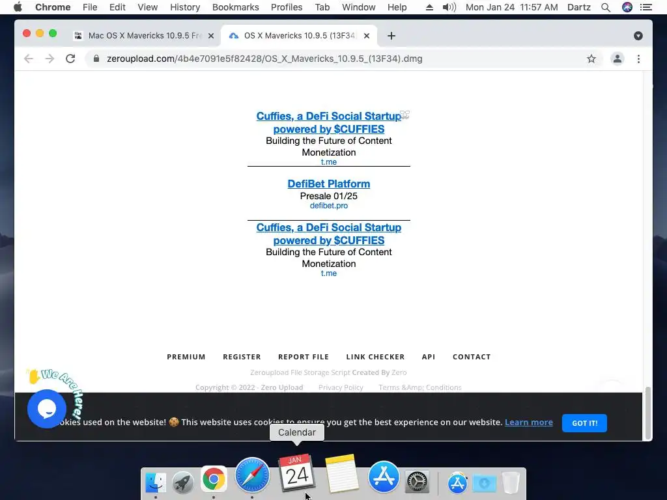The width and height of the screenshot is (667, 500).
Task: Open the REPORT FILE footer link
Action: (304, 357)
